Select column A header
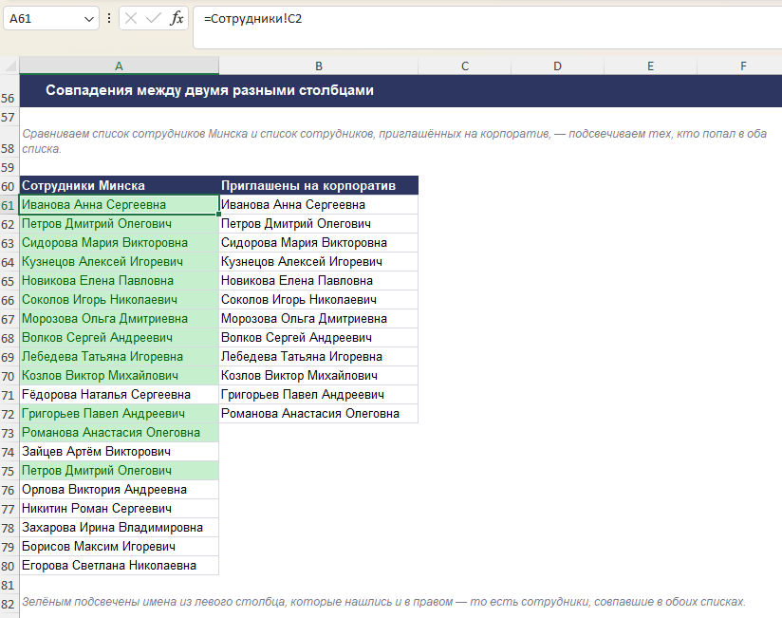Viewport: 782px width, 618px height. 119,66
